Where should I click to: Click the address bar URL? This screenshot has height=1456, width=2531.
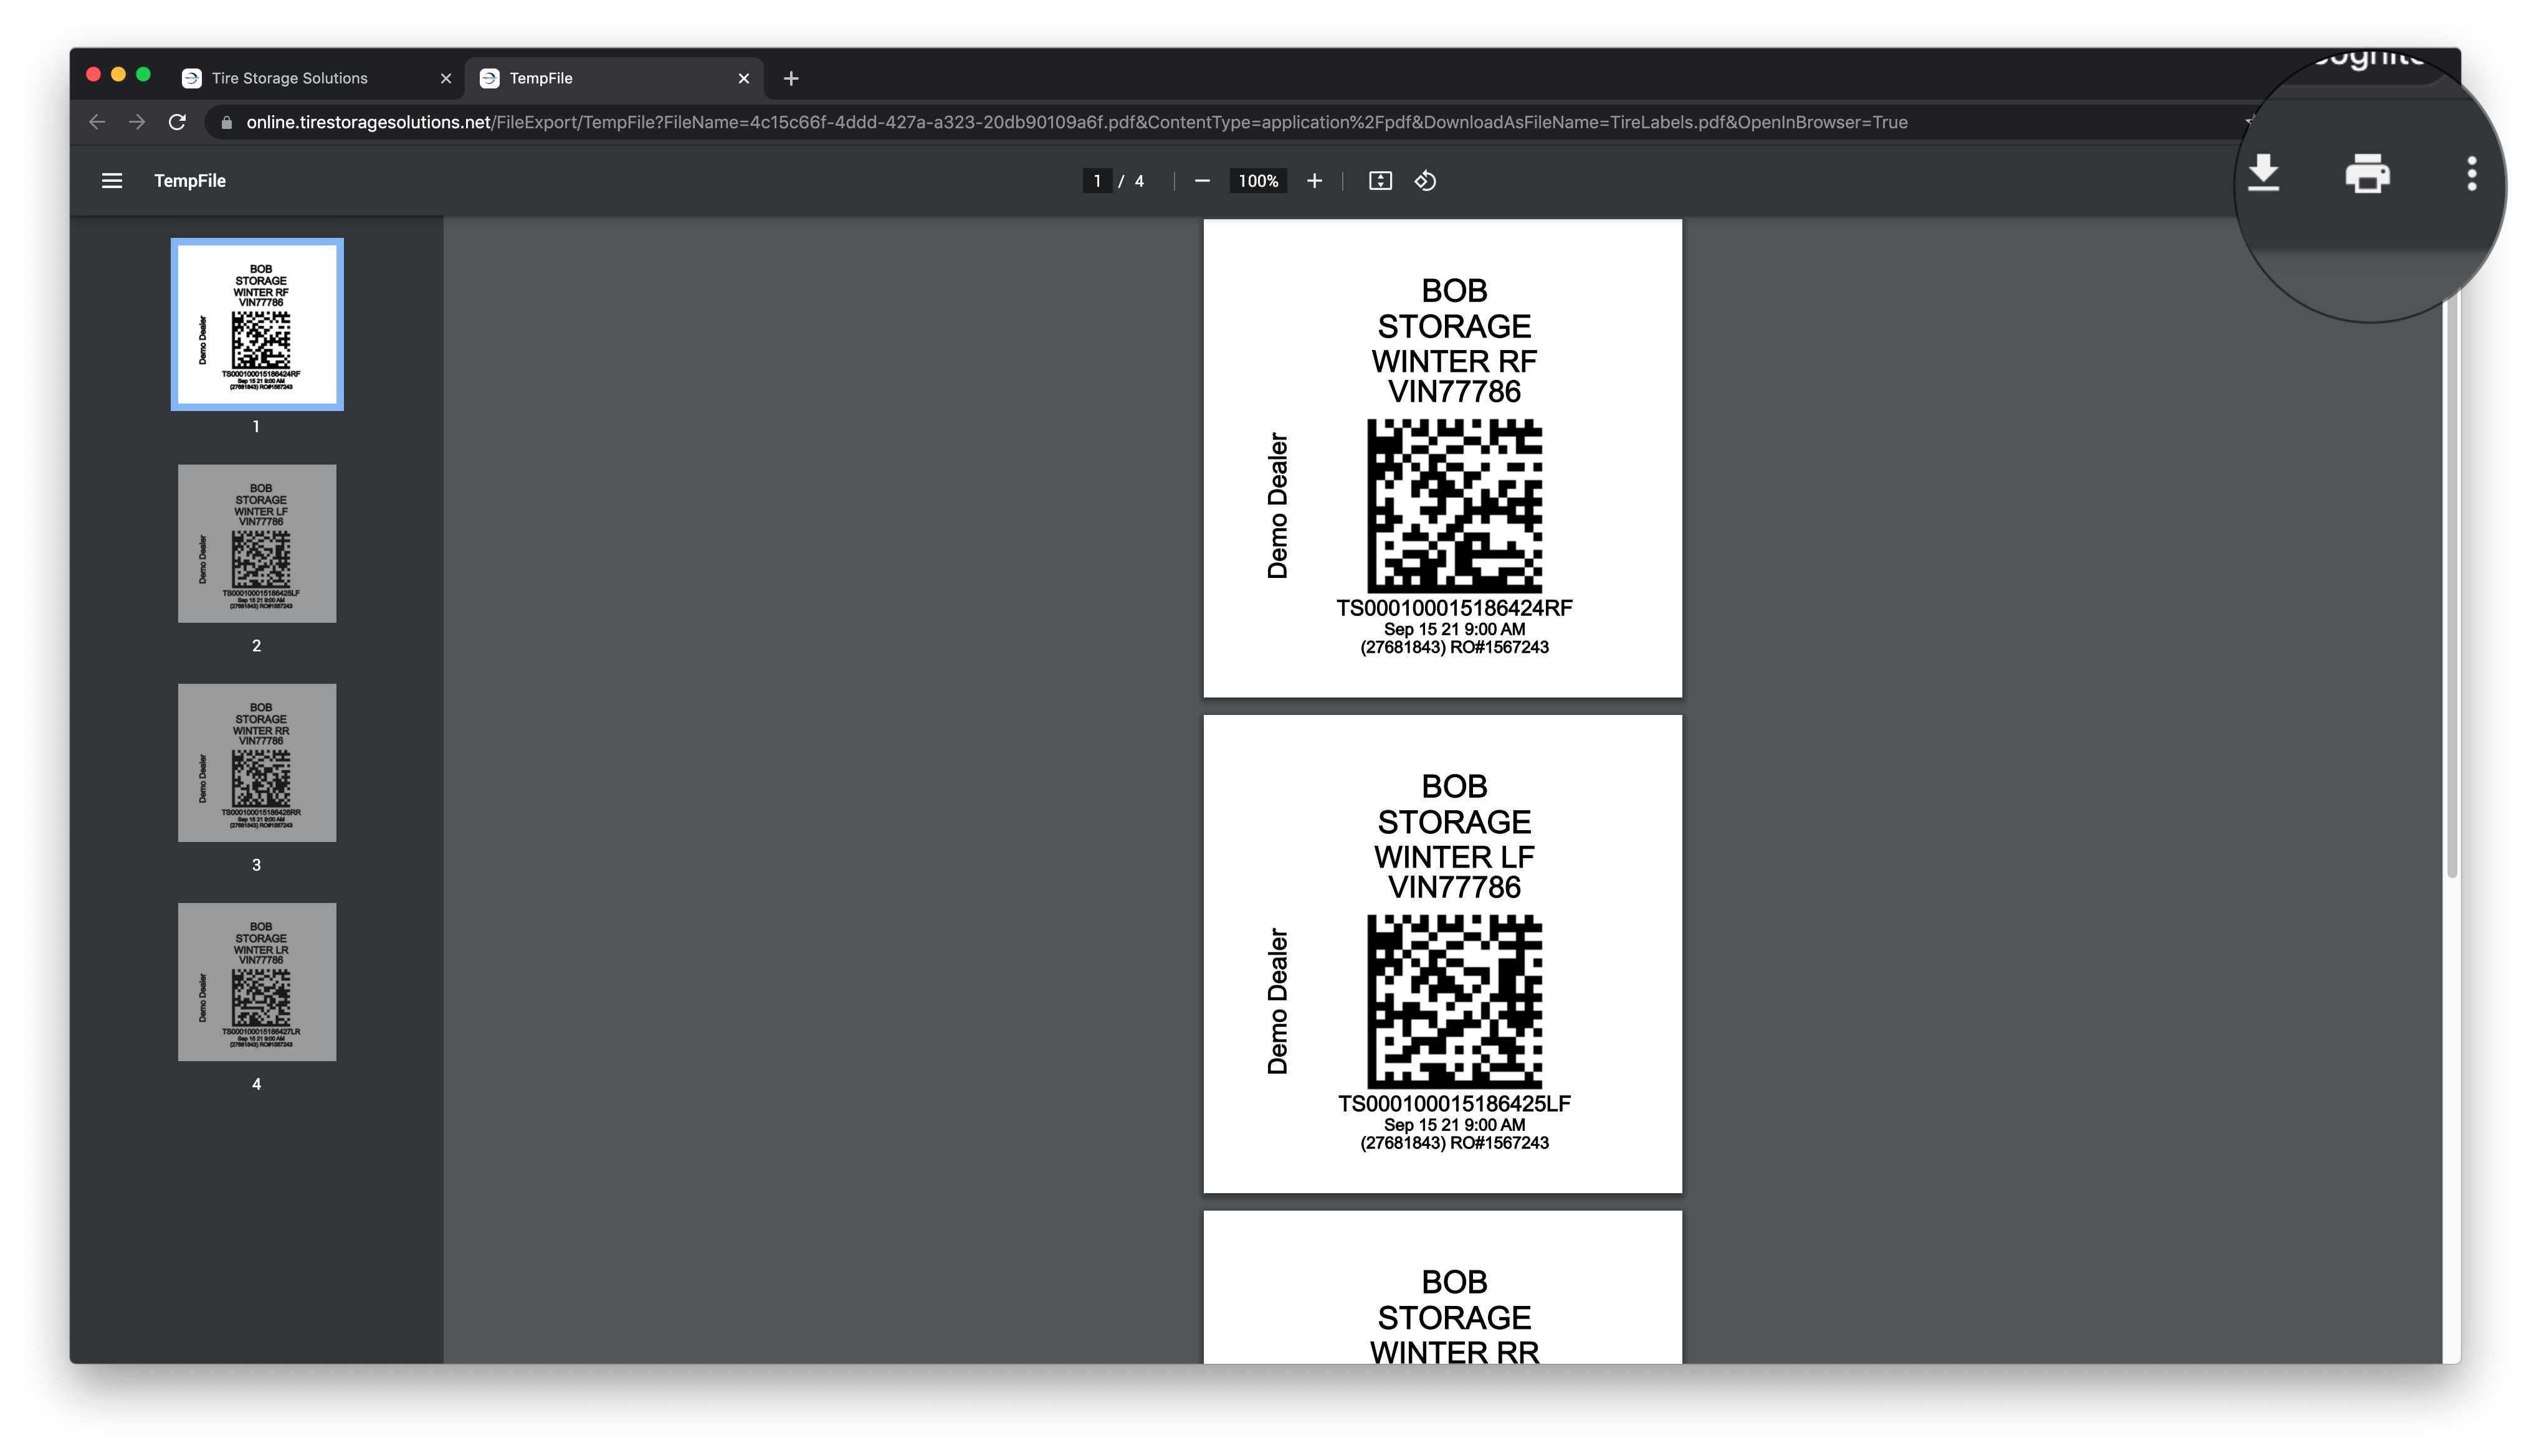(1077, 122)
